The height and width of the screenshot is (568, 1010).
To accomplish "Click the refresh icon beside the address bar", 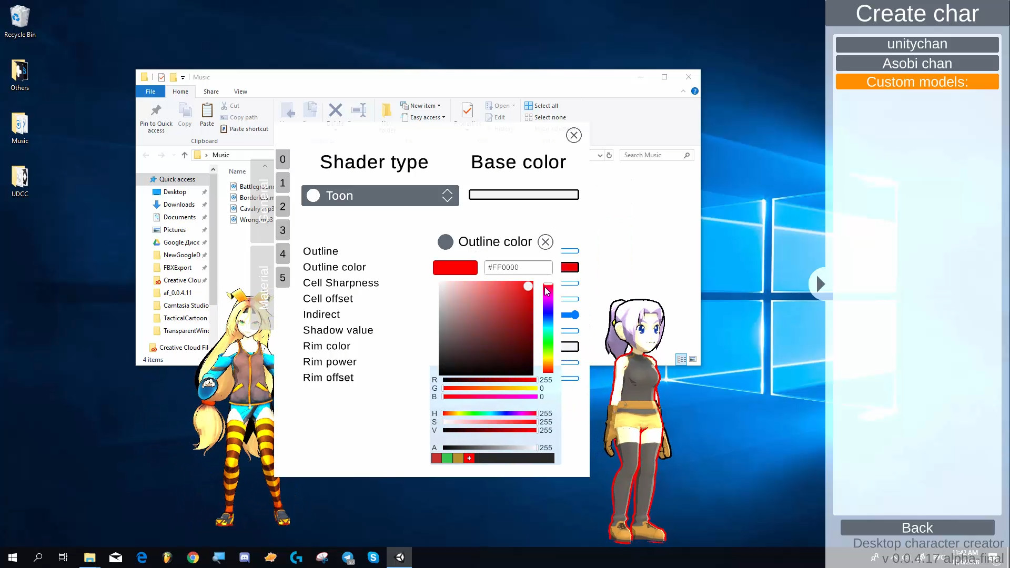I will (609, 155).
